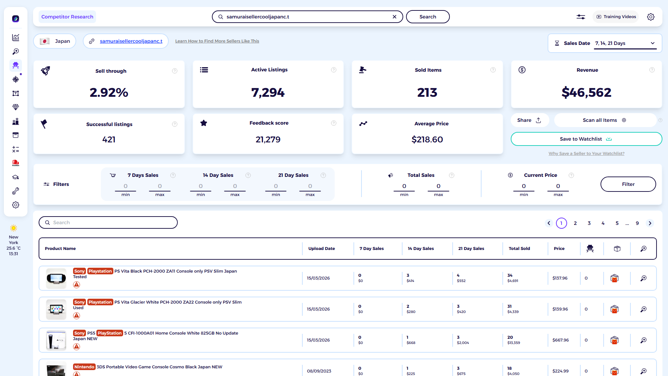This screenshot has height=376, width=668.
Task: Go to the next results page arrow
Action: pos(650,223)
